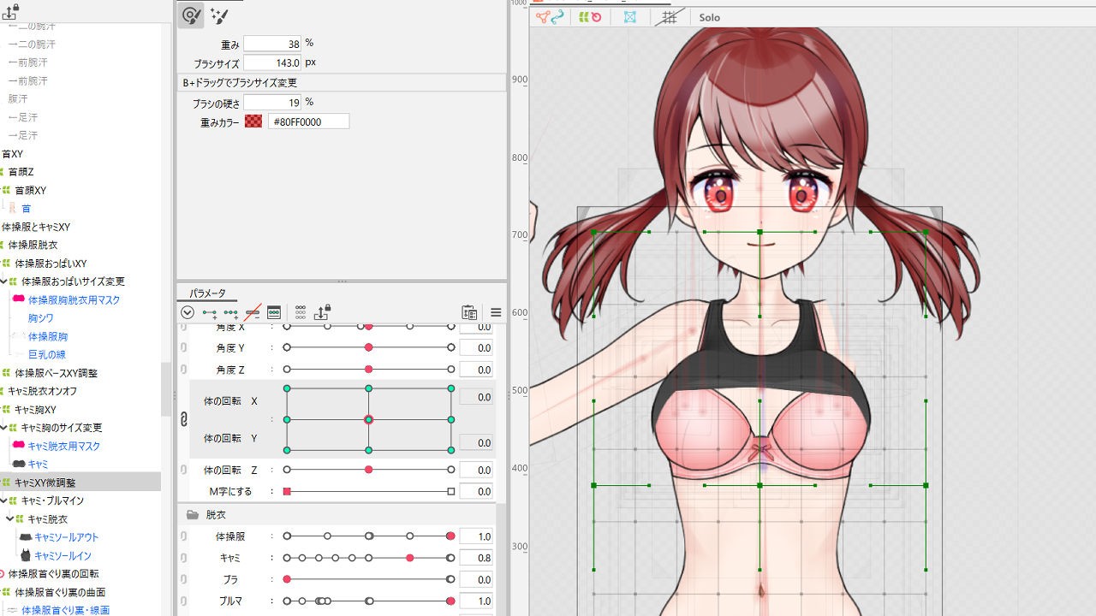This screenshot has height=616, width=1096.
Task: Switch to the sparkle effect brush tool
Action: (x=219, y=15)
